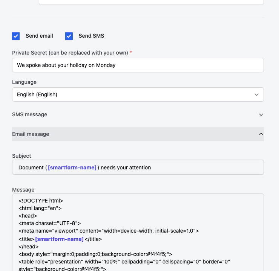Viewport: 279px width, 271px height.
Task: Click the Subject input field
Action: [138, 167]
